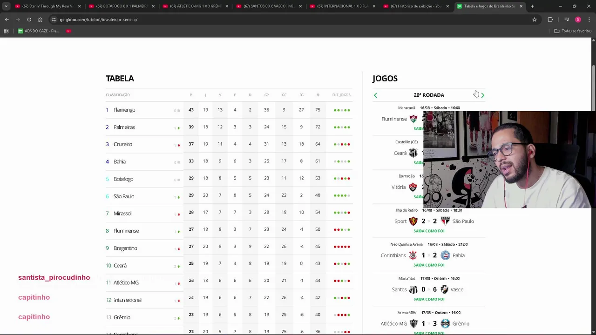Click the Grêmio team crest in Jogos
This screenshot has height=335, width=596.
coord(445,323)
